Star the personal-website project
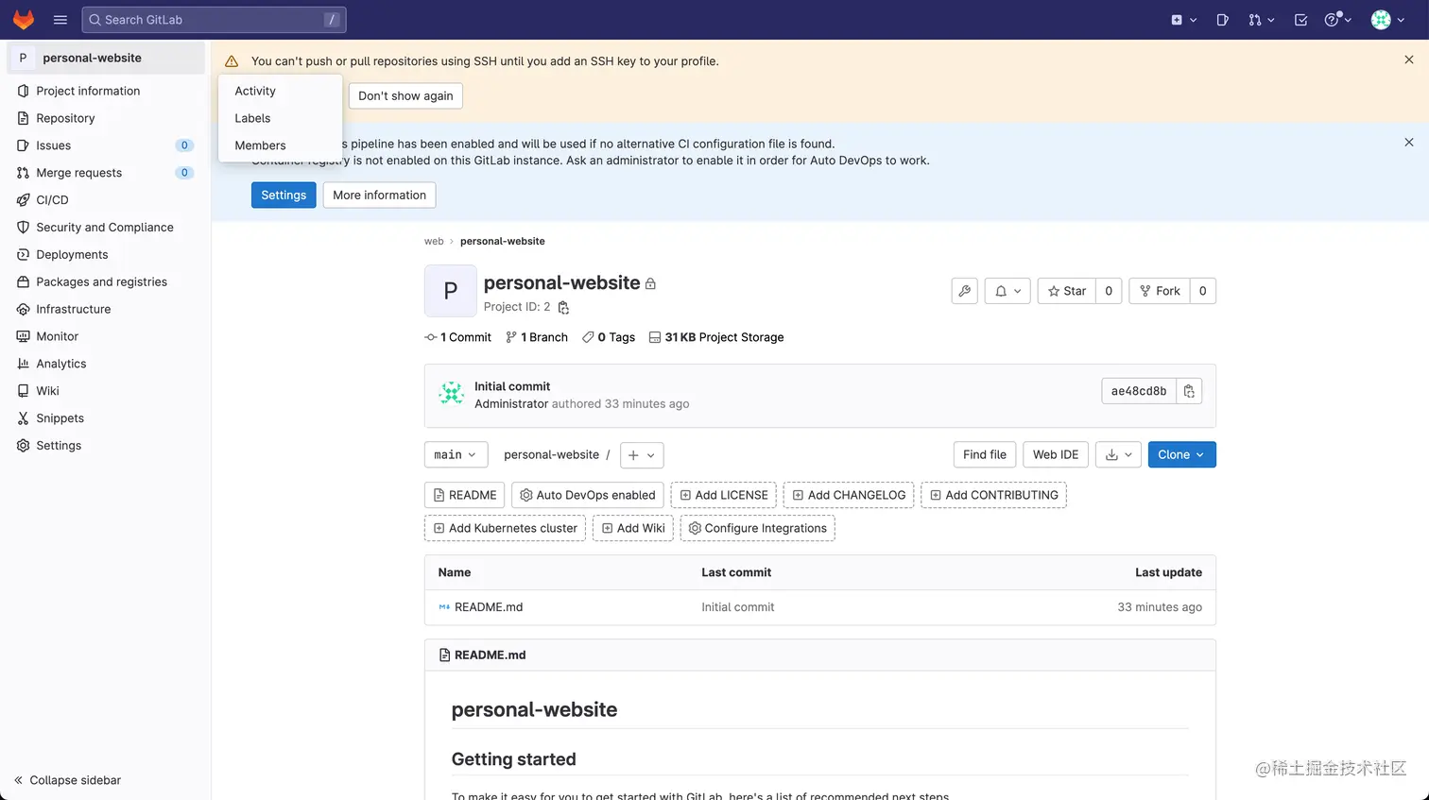Screen dimensions: 1429x800 (x=1067, y=291)
